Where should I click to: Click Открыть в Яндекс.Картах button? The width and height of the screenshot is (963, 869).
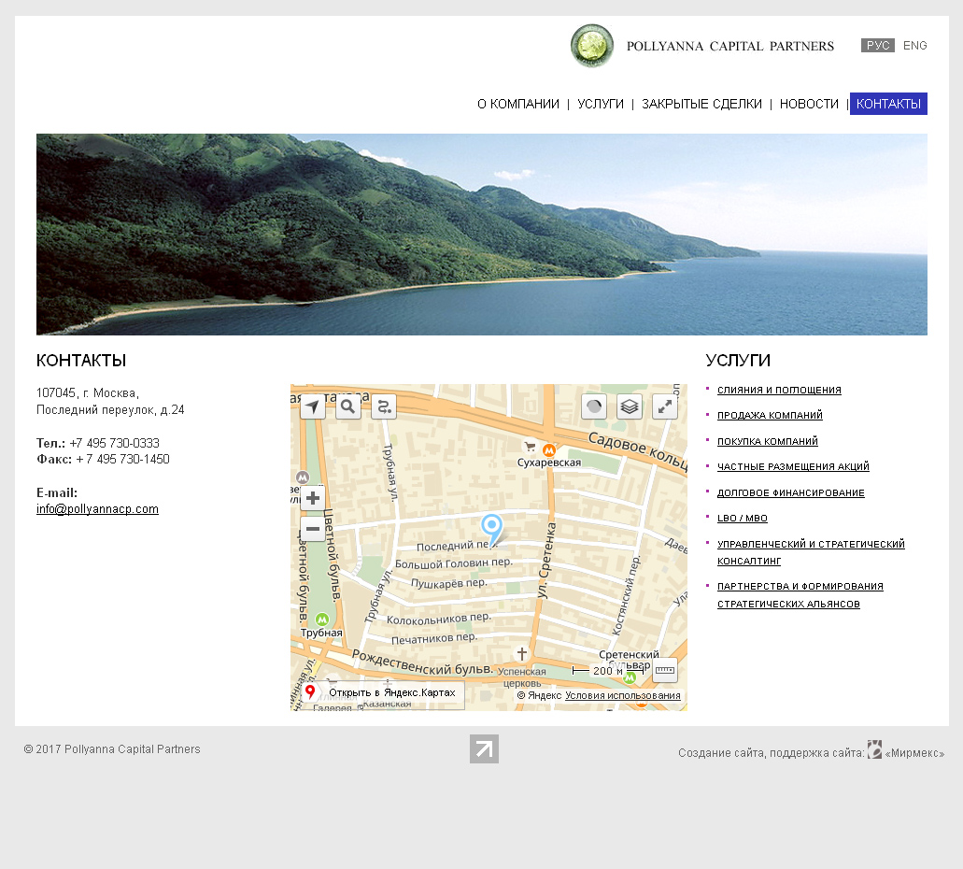[x=383, y=692]
